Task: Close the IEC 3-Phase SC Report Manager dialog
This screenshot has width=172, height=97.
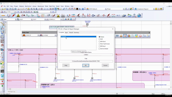Action: (x=113, y=29)
